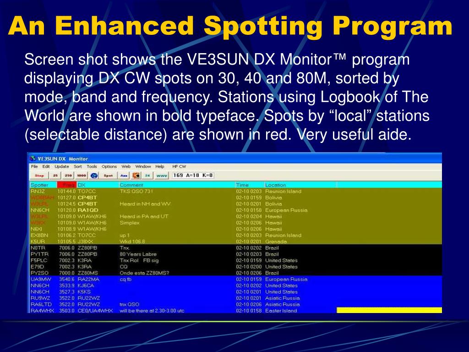469x352 pixels.
Task: Click location 'Easter Island'
Action: tap(281, 311)
